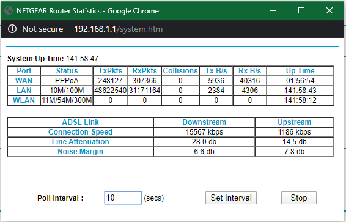Click WLAN up time 141:58:12
The image size is (346, 222).
[x=300, y=100]
